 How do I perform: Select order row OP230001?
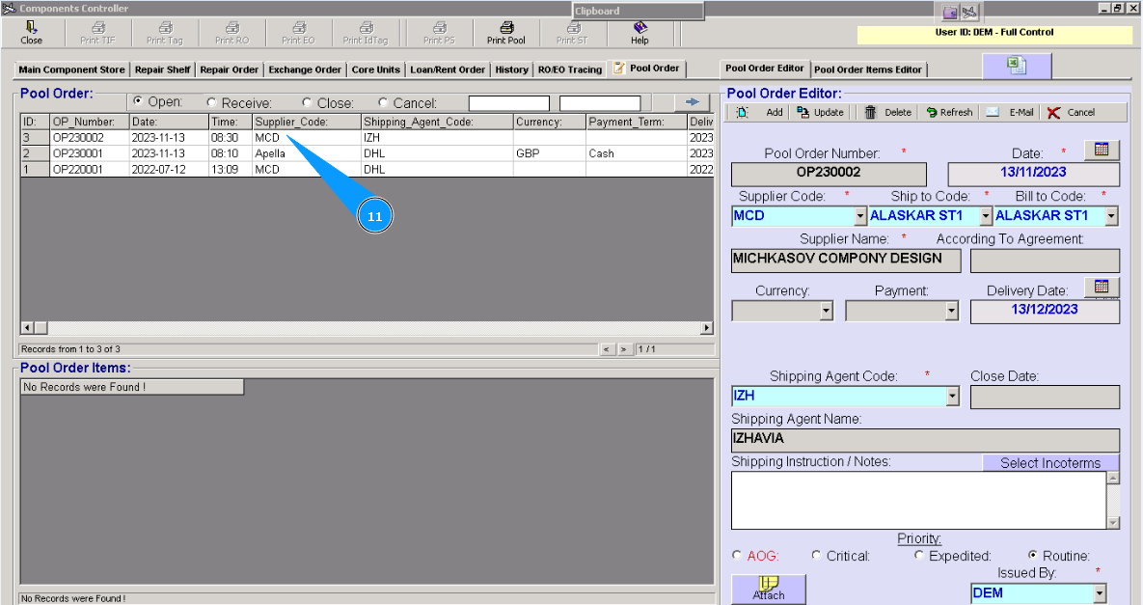tap(367, 153)
